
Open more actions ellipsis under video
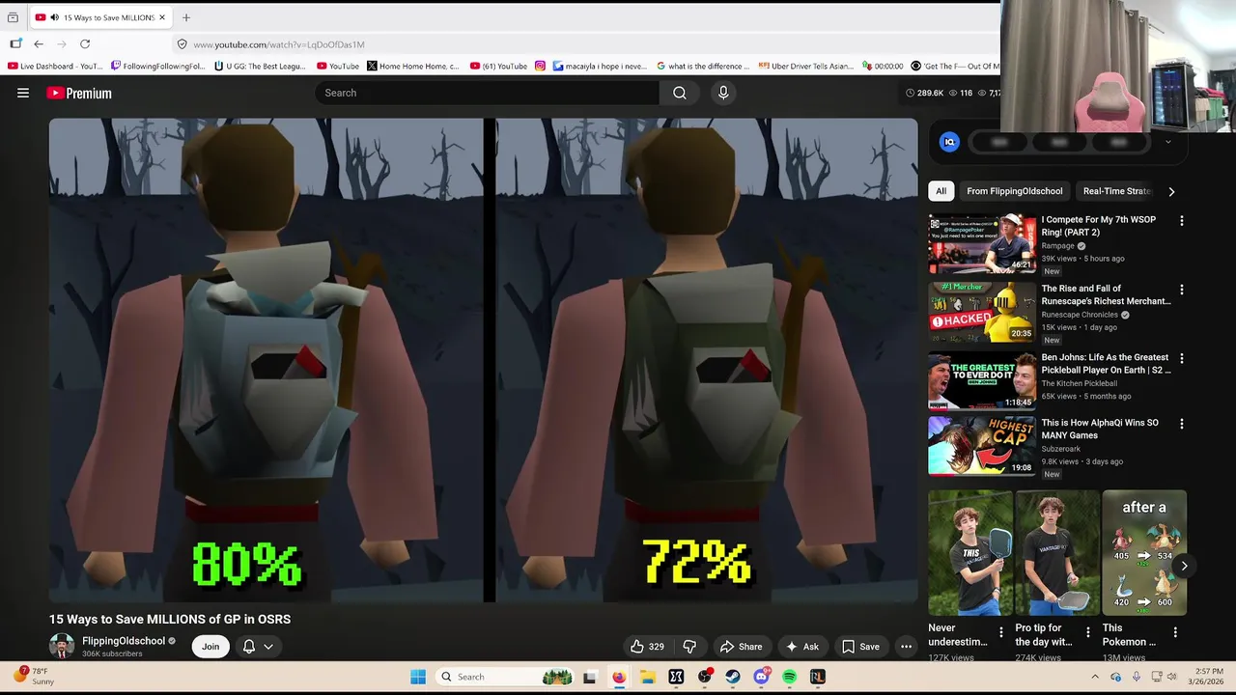[x=906, y=647]
